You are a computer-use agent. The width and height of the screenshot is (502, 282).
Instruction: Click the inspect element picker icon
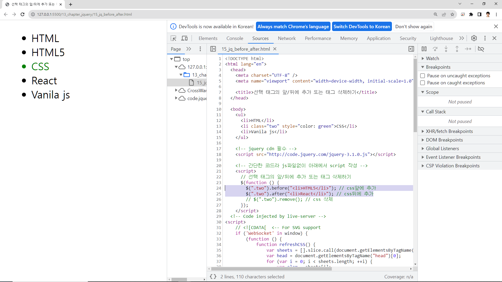(173, 38)
